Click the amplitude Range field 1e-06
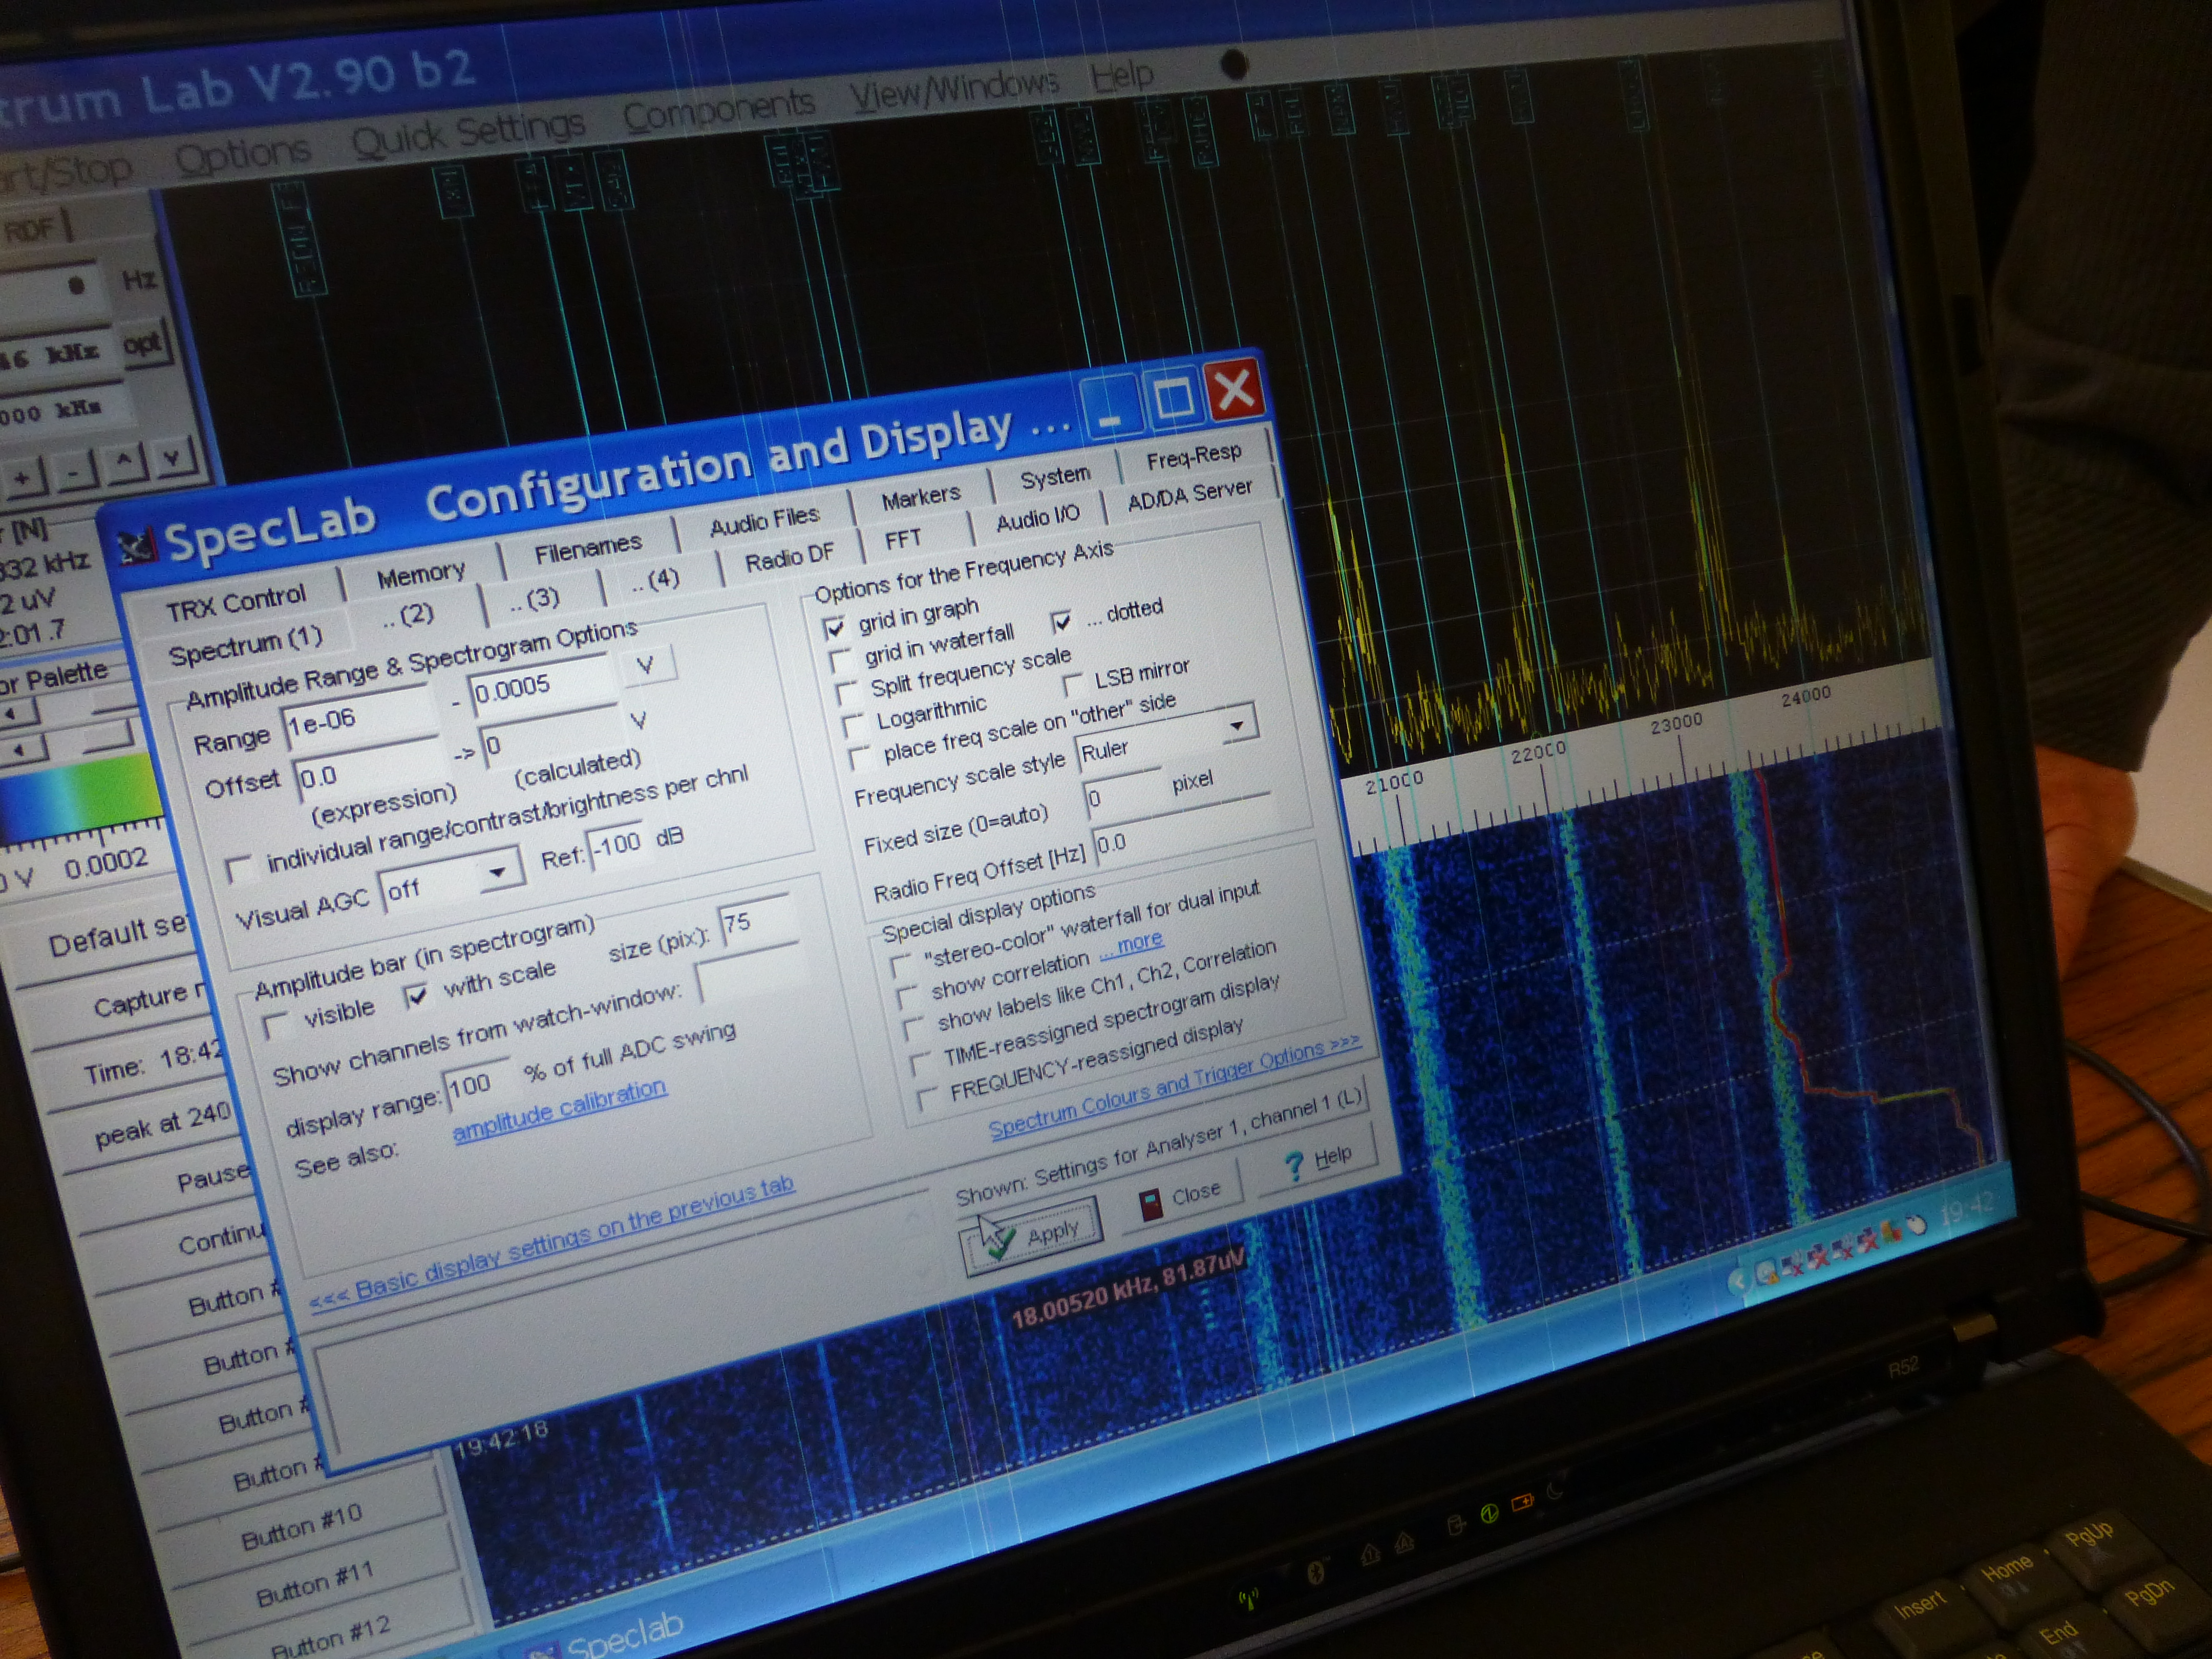This screenshot has width=2212, height=1659. point(361,720)
